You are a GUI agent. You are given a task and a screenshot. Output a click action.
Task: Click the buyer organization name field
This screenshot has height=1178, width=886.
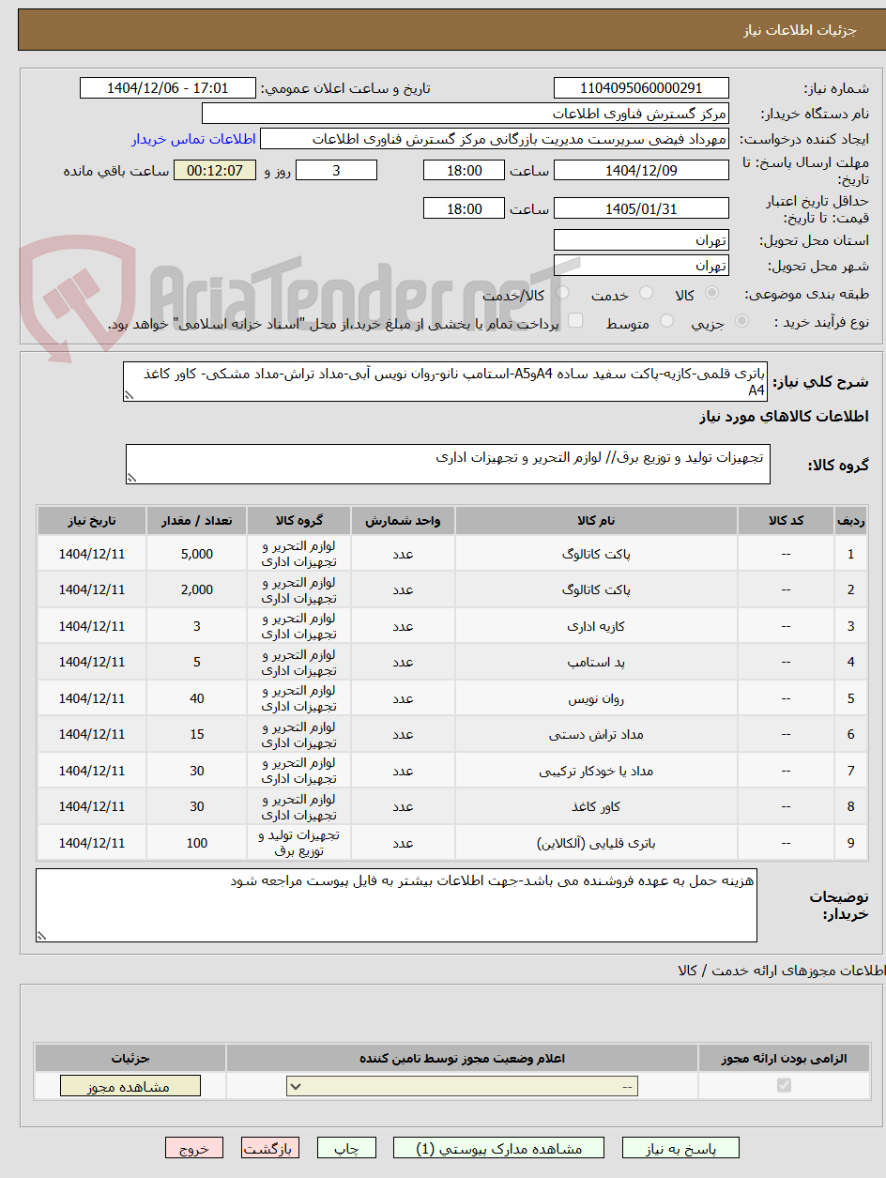466,114
